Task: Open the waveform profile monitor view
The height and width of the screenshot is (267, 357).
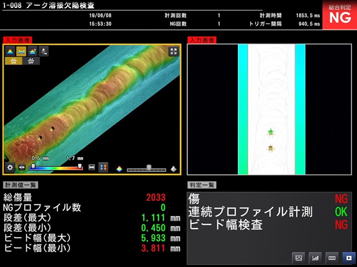Action: pyautogui.click(x=299, y=258)
